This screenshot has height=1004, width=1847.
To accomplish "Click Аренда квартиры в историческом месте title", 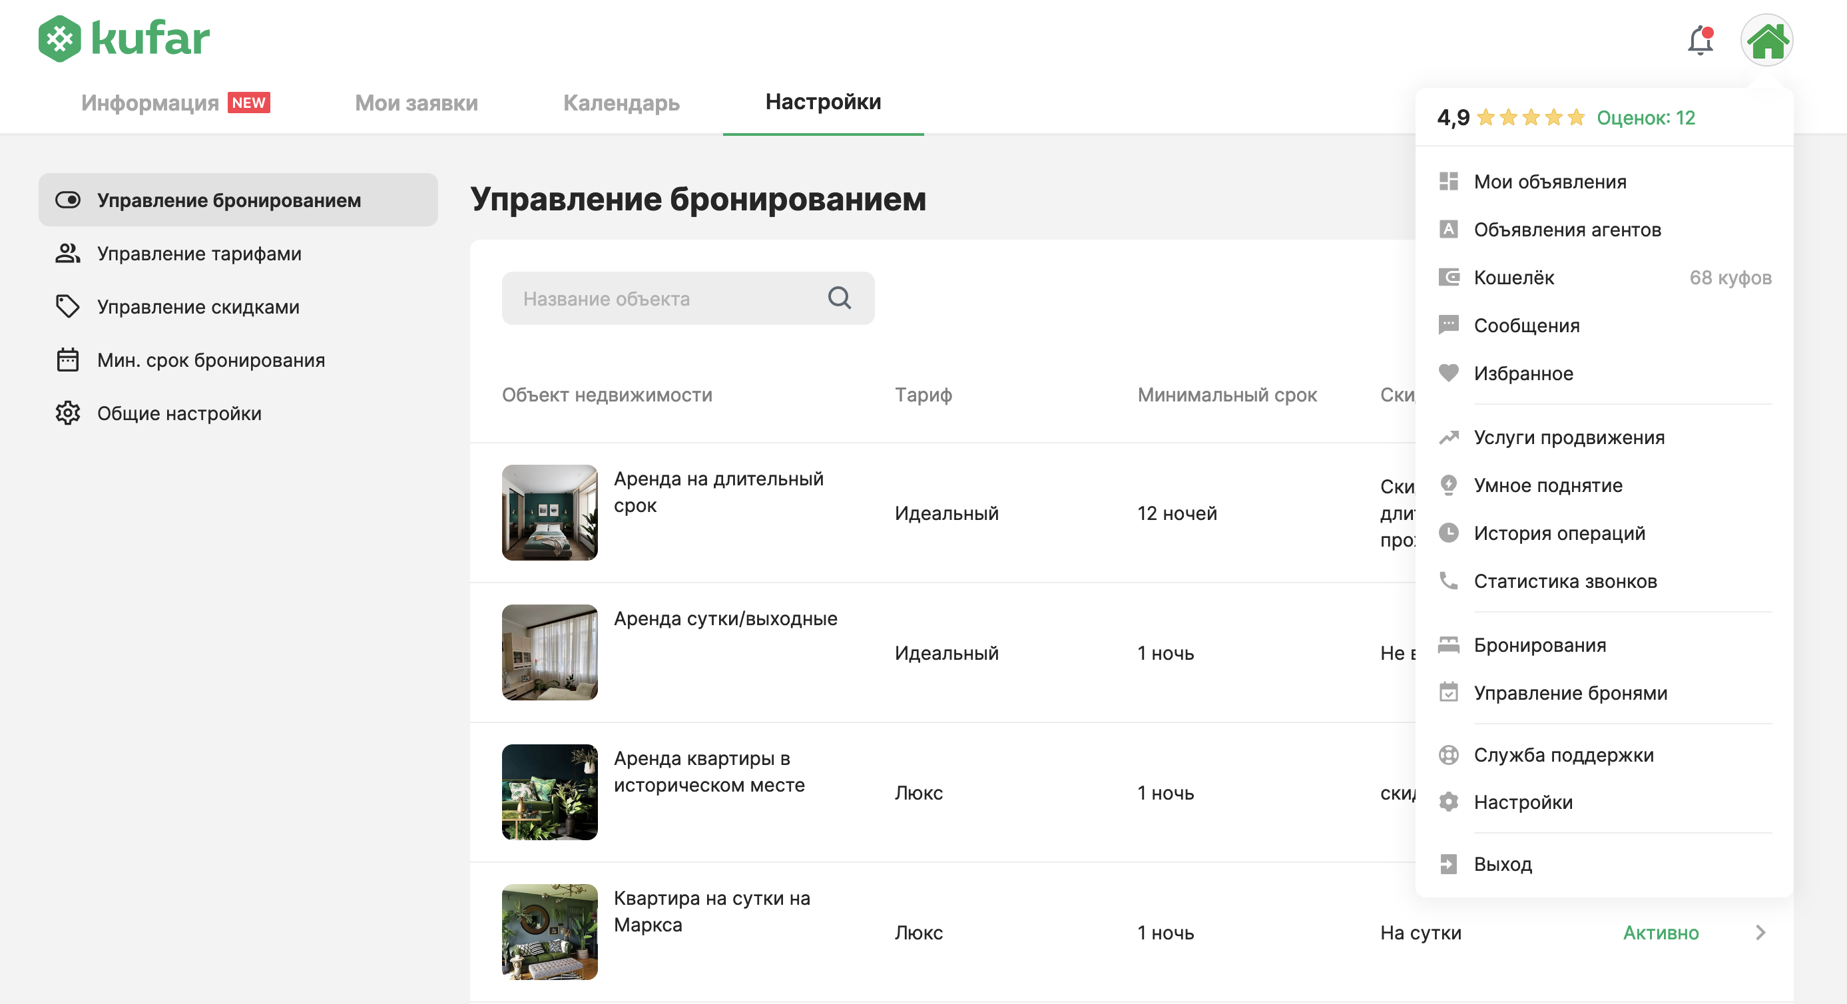I will point(709,772).
